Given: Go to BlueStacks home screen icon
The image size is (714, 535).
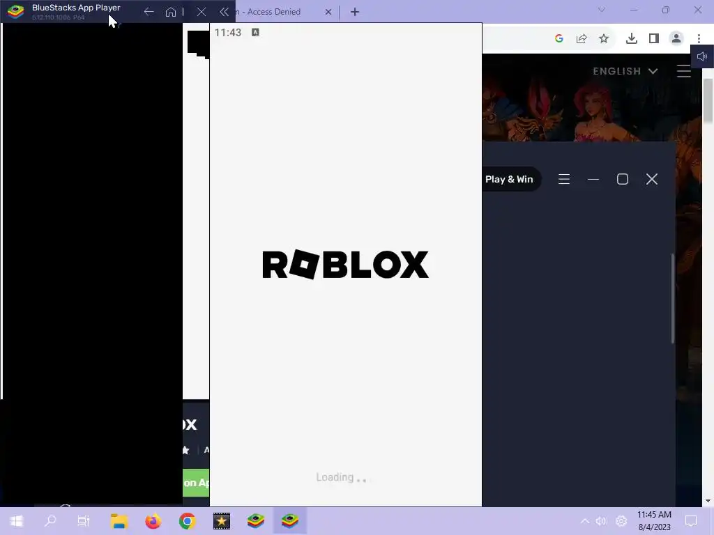Looking at the screenshot, I should click(x=171, y=12).
